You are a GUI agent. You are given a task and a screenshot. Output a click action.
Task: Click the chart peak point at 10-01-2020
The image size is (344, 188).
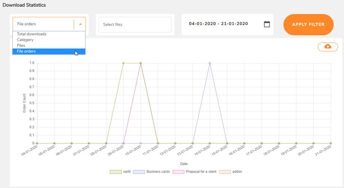coord(141,63)
